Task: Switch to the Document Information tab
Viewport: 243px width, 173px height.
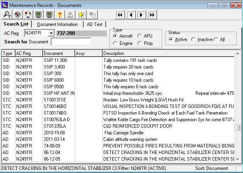Action: click(57, 24)
